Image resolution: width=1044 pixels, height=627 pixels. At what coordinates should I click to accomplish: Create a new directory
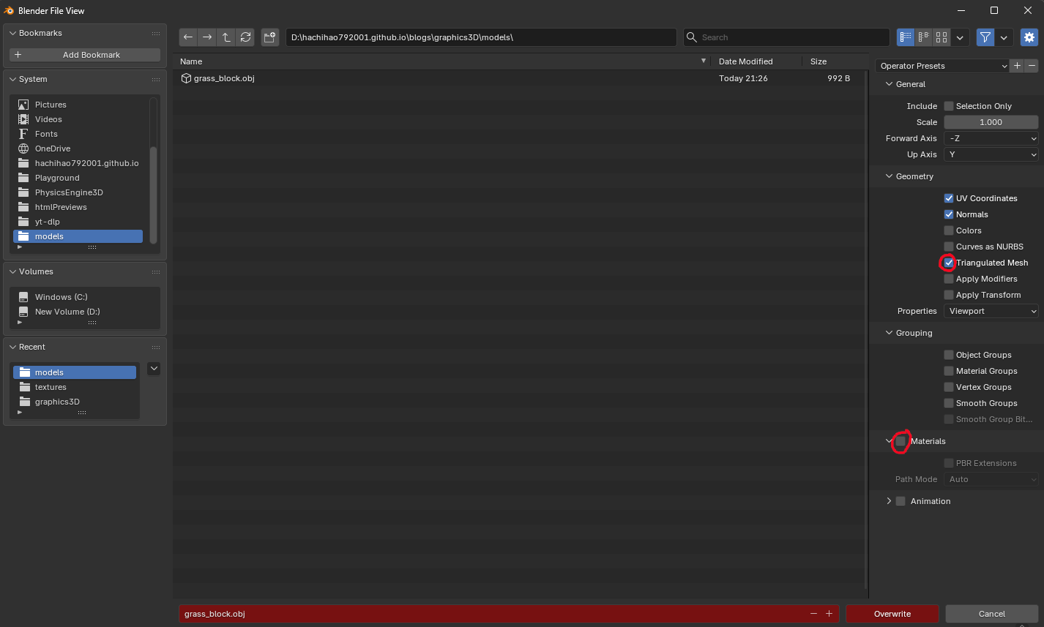(269, 37)
